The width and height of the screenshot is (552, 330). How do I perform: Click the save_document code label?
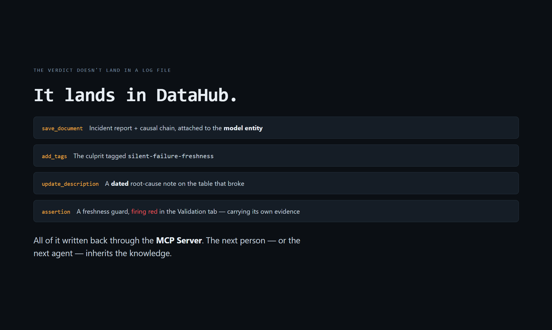point(62,128)
